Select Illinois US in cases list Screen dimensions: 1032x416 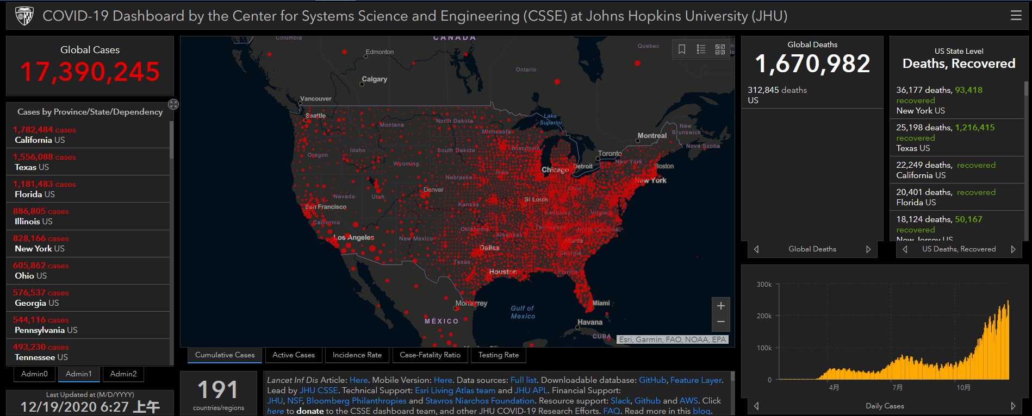(88, 216)
